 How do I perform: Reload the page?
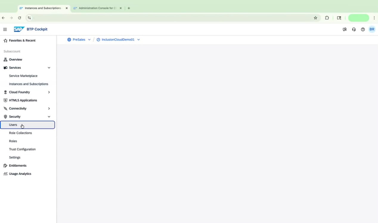19,18
